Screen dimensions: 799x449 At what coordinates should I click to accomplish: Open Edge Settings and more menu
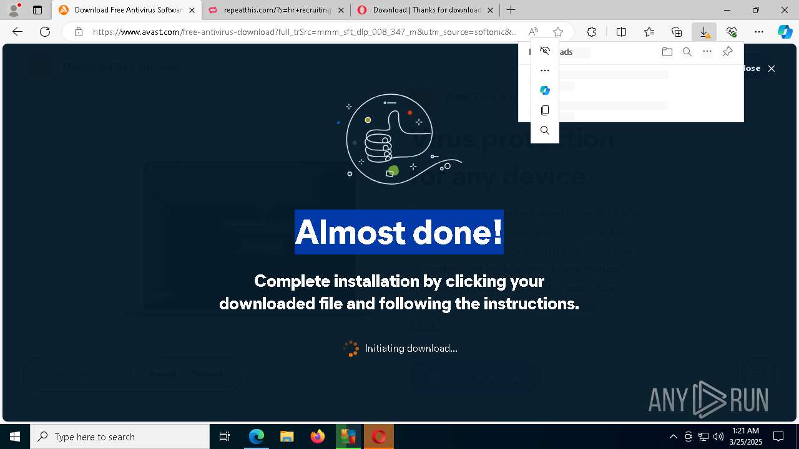point(759,32)
